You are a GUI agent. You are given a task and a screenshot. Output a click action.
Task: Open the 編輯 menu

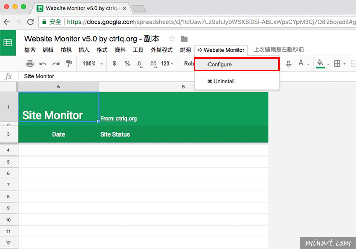(48, 50)
